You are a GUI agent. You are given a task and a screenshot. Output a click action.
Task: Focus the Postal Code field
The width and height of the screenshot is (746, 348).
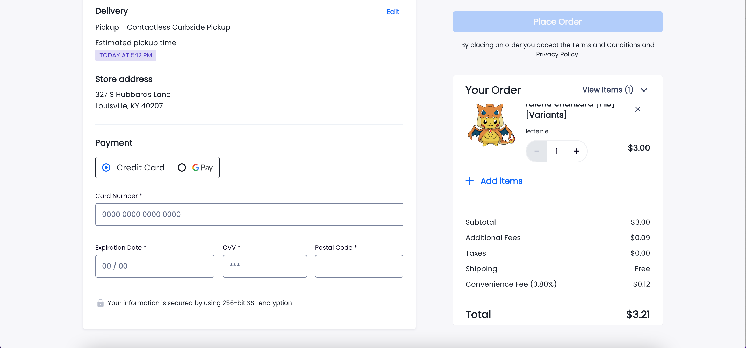click(359, 266)
